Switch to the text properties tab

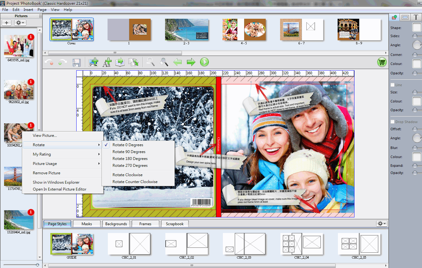pos(416,17)
